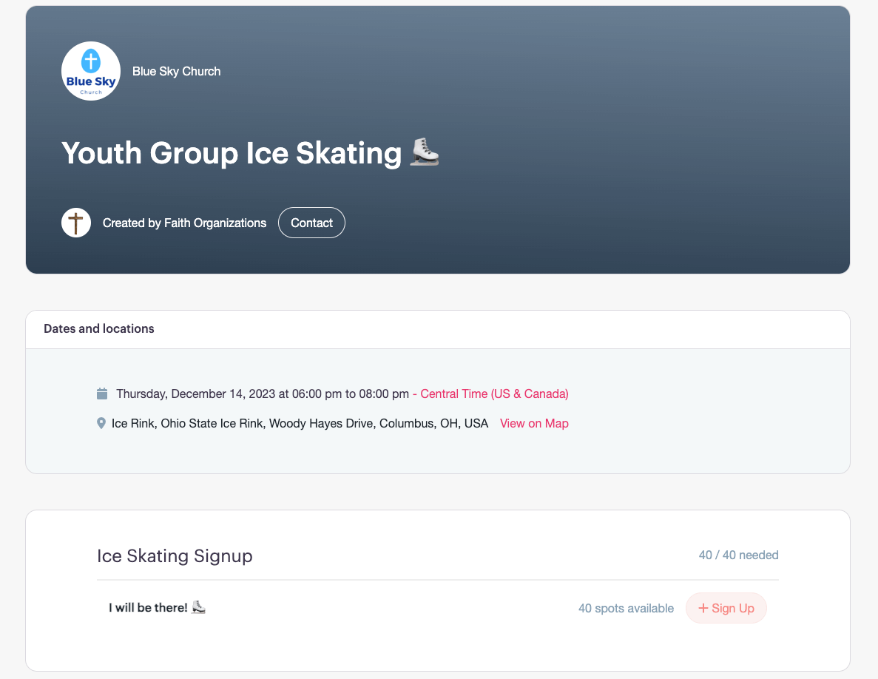The width and height of the screenshot is (878, 679).
Task: Click Sign Up for the ice skating slot
Action: click(726, 608)
